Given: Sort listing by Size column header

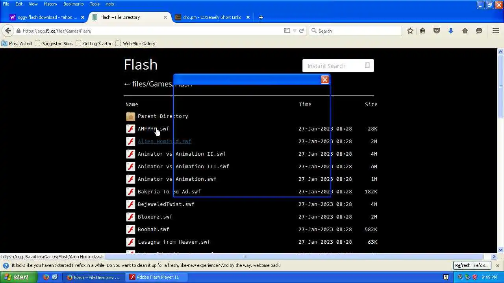Looking at the screenshot, I should point(371,105).
